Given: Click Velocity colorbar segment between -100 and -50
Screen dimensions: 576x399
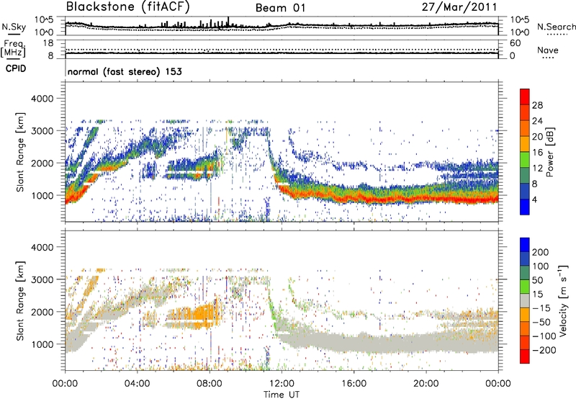Looking at the screenshot, I should [525, 329].
